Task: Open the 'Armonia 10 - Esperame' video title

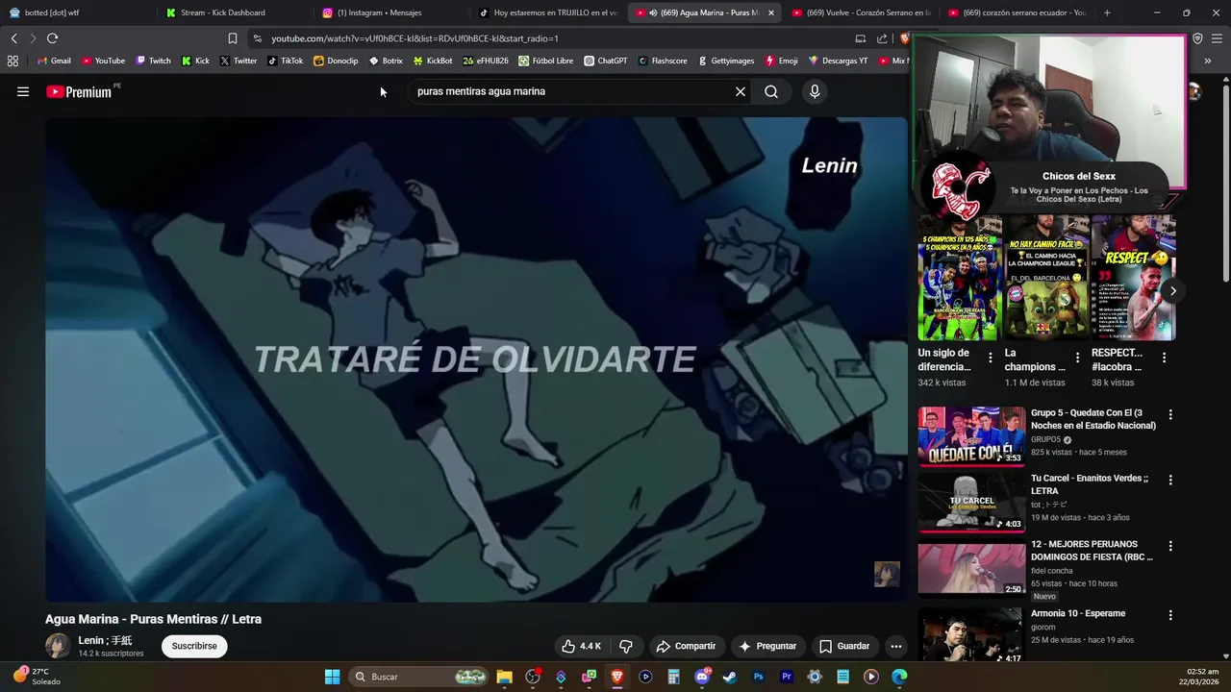Action: click(1078, 613)
